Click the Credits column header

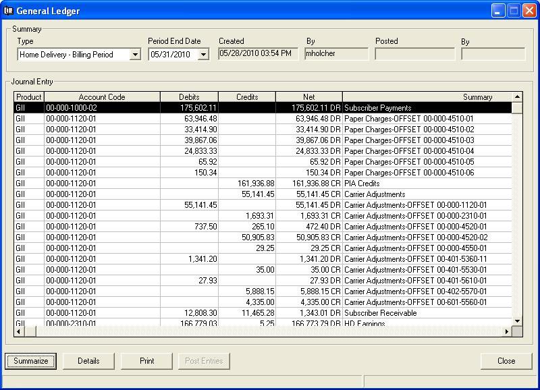[x=247, y=97]
